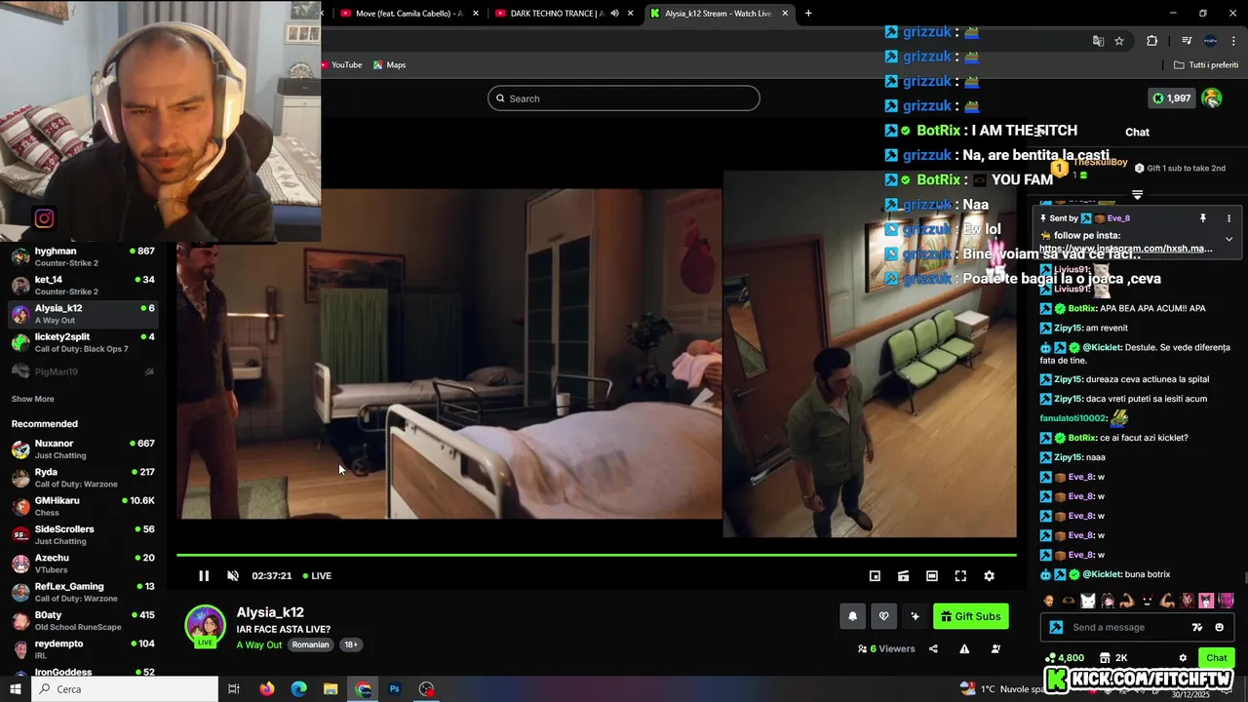Select lickety2split in following list

click(x=83, y=342)
